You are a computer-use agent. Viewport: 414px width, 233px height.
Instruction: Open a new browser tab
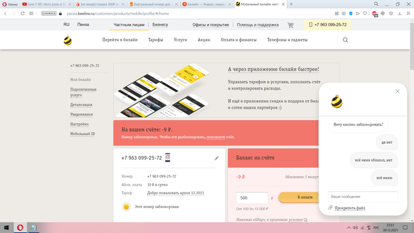pos(291,4)
